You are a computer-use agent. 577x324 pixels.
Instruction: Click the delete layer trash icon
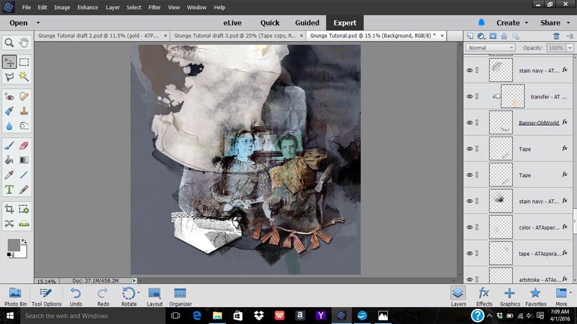pyautogui.click(x=556, y=36)
